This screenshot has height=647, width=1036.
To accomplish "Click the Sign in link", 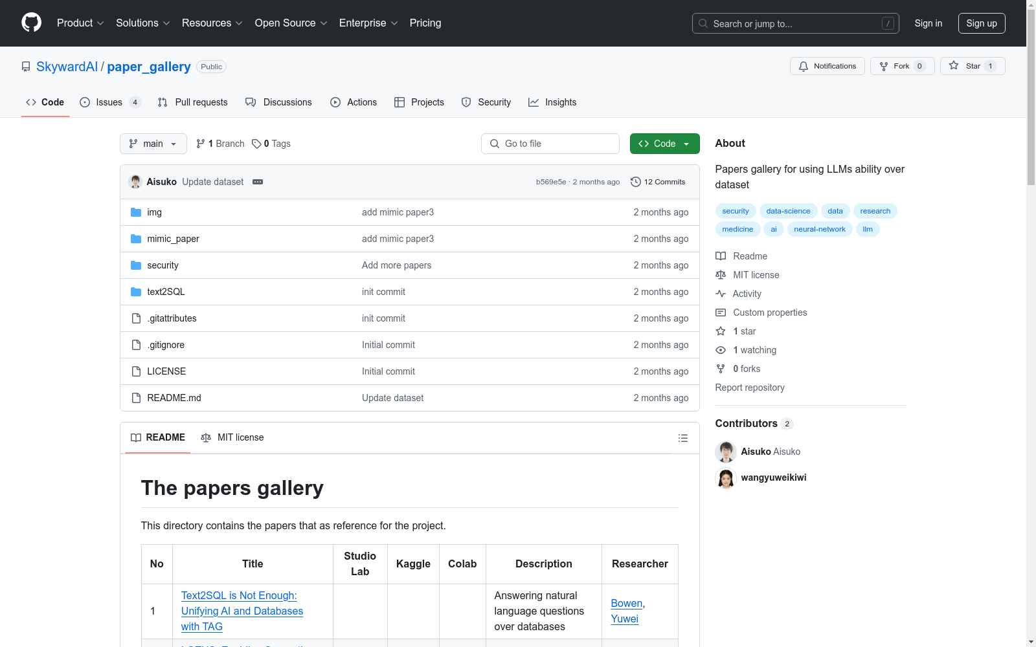I will coord(929,23).
